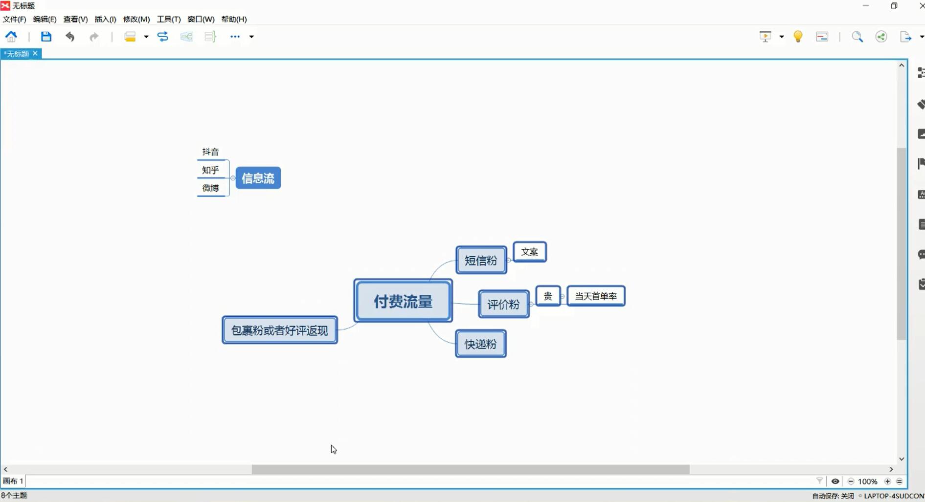The image size is (925, 502).
Task: Select the 付费流量 central topic
Action: pyautogui.click(x=403, y=301)
